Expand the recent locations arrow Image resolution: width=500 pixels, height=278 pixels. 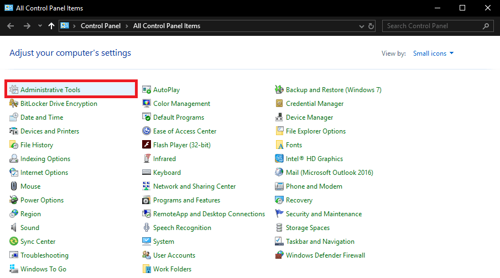tap(40, 26)
